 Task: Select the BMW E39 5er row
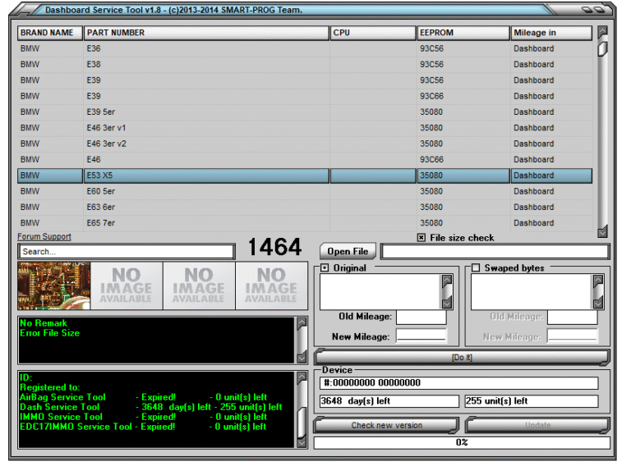pyautogui.click(x=305, y=112)
